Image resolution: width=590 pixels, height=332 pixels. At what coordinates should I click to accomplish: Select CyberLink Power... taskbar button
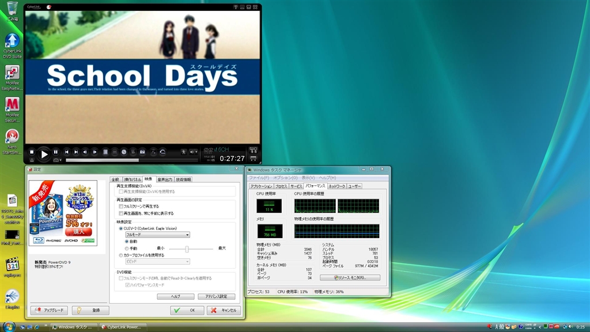(122, 327)
